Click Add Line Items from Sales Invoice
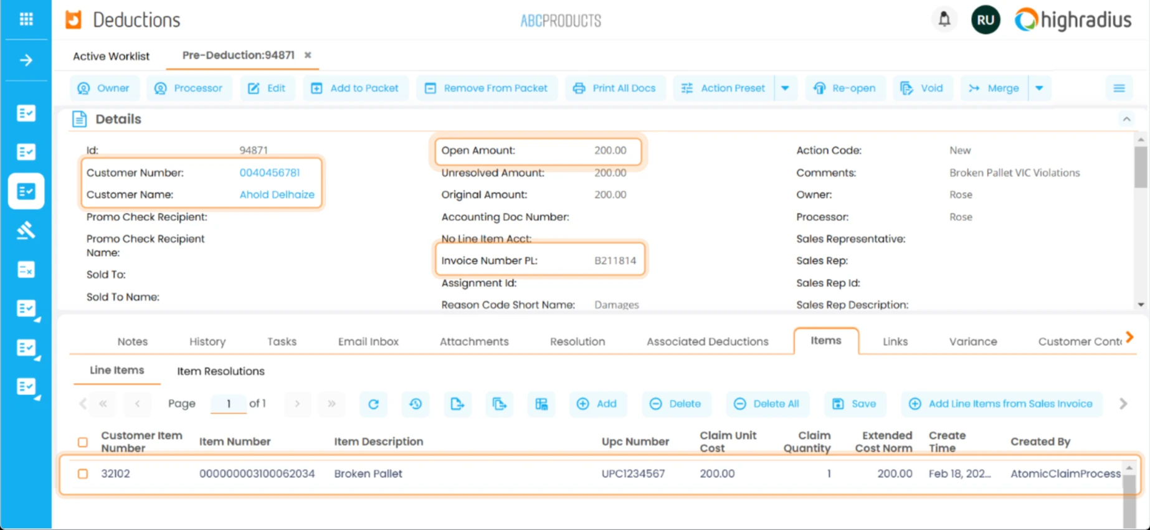Image resolution: width=1150 pixels, height=530 pixels. (1001, 404)
